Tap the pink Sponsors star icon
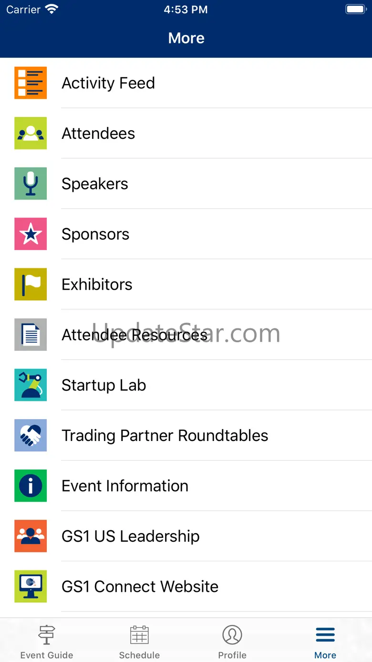 31,234
